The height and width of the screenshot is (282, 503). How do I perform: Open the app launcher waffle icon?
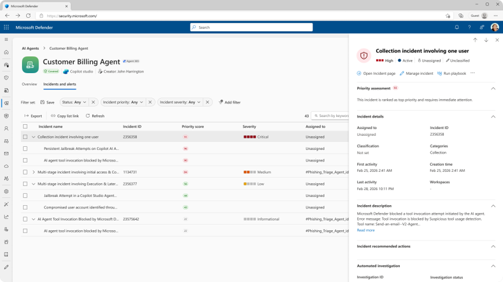6,27
